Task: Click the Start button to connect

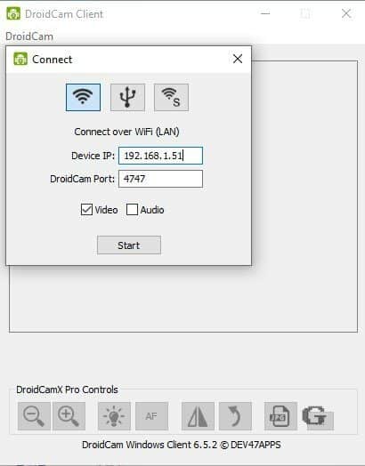Action: click(129, 245)
